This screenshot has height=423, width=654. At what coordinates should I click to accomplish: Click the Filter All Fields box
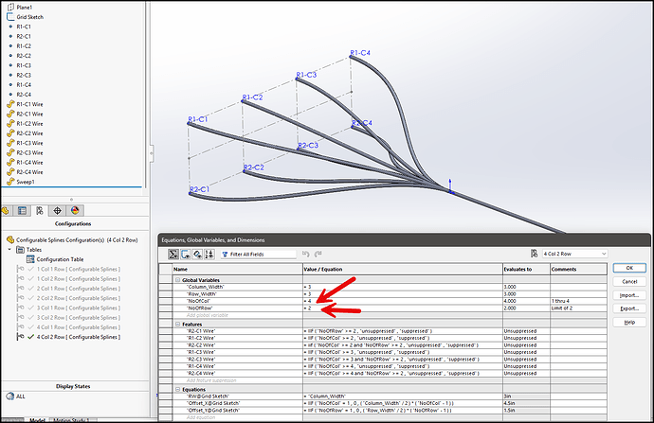259,254
